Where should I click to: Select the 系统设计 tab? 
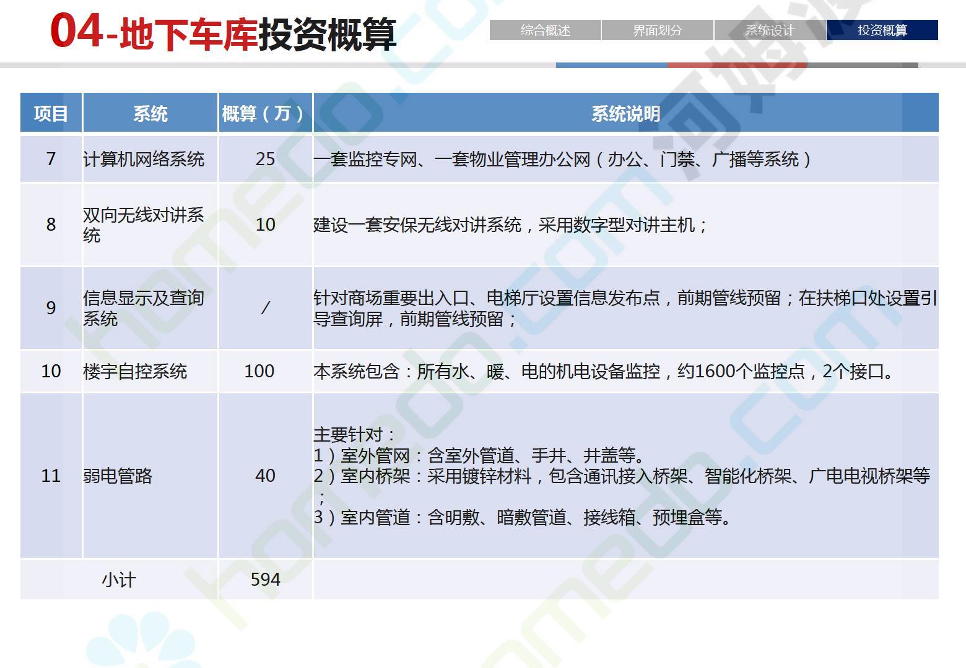pyautogui.click(x=770, y=30)
